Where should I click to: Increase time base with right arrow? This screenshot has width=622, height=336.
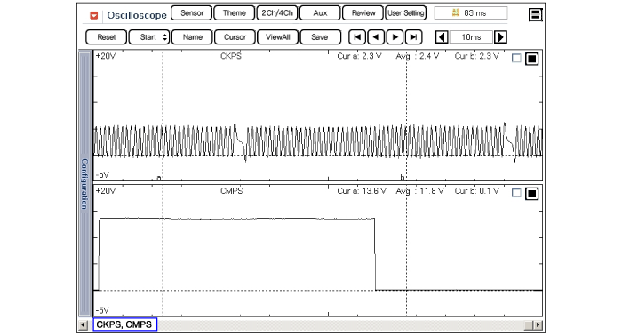pyautogui.click(x=500, y=37)
